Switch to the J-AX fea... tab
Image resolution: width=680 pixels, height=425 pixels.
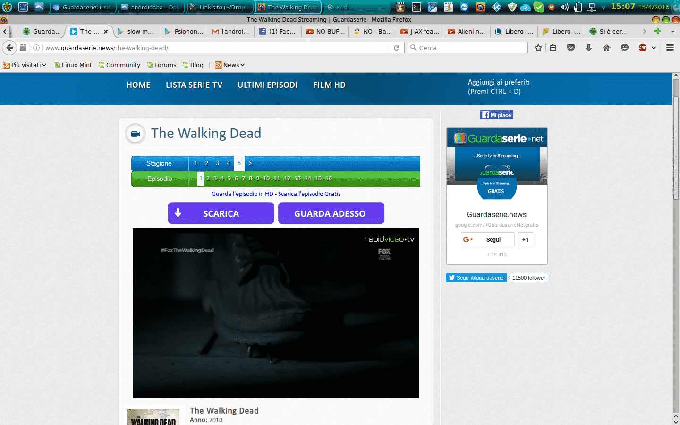[420, 31]
